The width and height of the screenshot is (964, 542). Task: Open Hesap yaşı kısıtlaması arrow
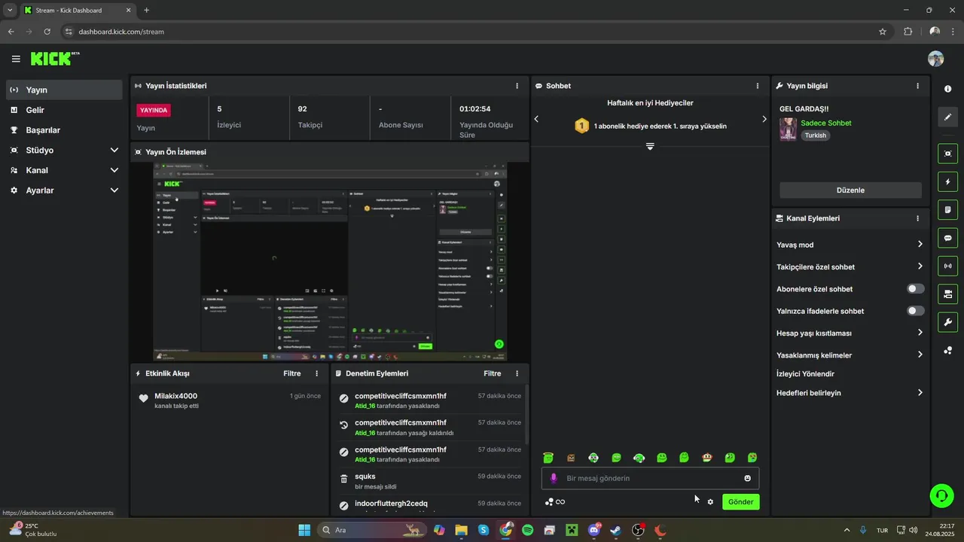[x=920, y=333]
